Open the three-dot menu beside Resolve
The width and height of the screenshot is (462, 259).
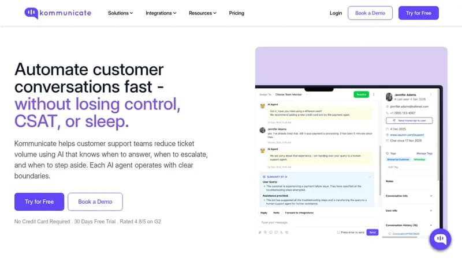coord(374,94)
